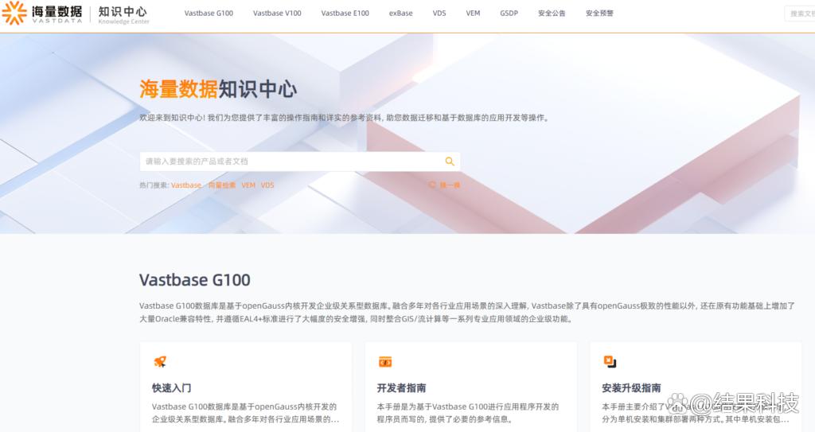
Task: Select exBase in the top navigation
Action: pos(401,14)
